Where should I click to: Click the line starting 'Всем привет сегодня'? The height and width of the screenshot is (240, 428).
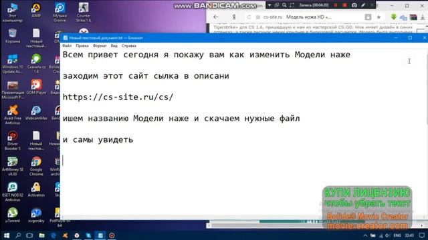pos(207,55)
